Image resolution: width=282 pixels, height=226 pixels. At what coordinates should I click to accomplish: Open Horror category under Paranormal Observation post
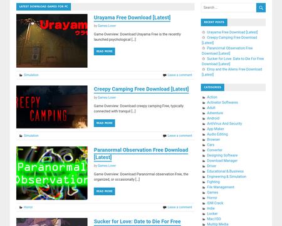pos(28,207)
